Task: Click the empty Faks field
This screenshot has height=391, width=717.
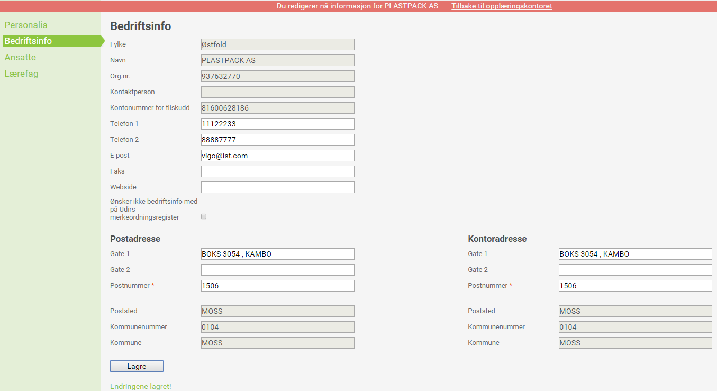Action: pyautogui.click(x=278, y=171)
